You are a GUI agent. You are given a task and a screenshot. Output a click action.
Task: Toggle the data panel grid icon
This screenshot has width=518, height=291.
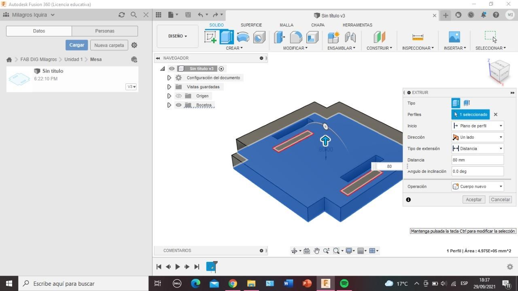159,15
